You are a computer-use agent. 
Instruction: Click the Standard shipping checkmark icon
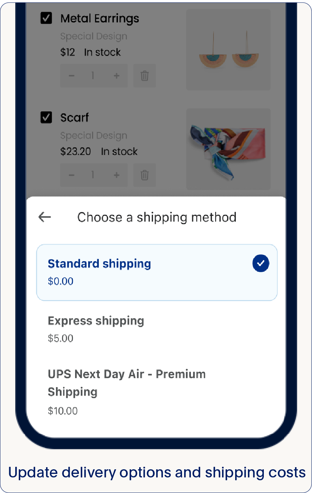[261, 263]
